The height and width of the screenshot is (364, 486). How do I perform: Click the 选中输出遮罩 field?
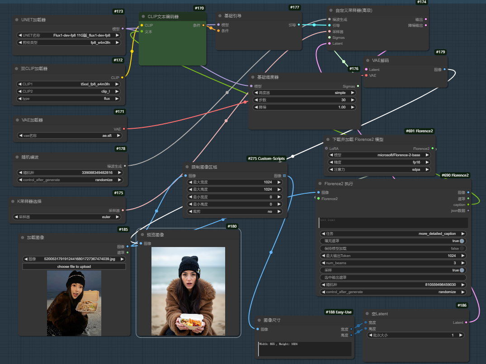click(x=393, y=277)
